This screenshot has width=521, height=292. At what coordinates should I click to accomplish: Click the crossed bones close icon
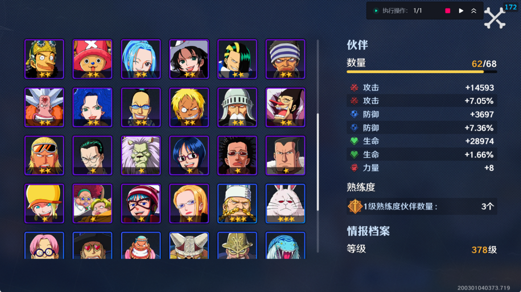click(x=494, y=18)
